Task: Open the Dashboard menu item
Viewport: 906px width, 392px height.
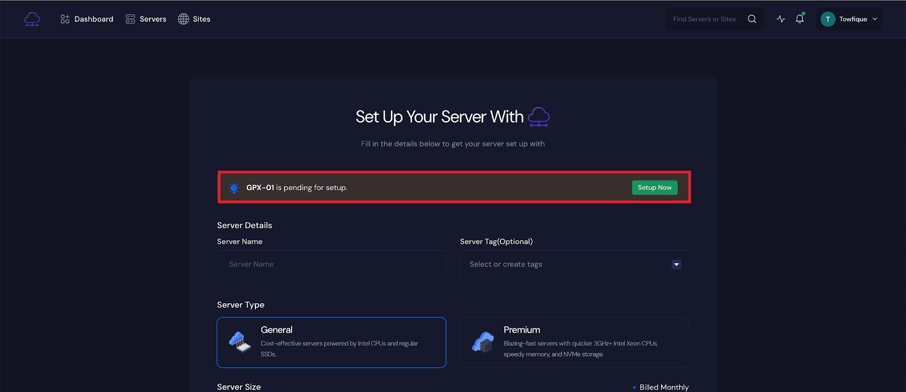Action: pos(87,19)
